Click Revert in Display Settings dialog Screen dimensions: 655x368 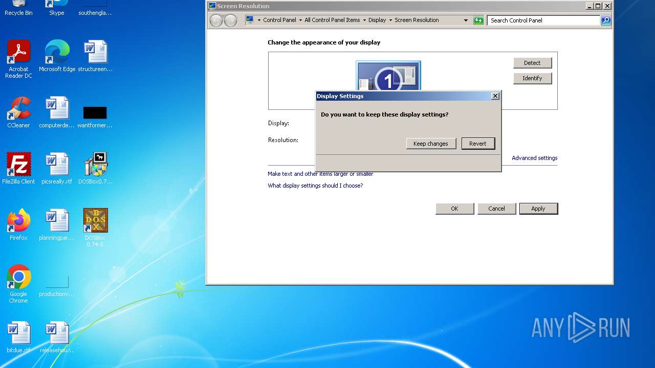478,144
